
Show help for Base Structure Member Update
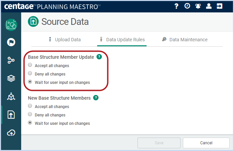[99, 57]
